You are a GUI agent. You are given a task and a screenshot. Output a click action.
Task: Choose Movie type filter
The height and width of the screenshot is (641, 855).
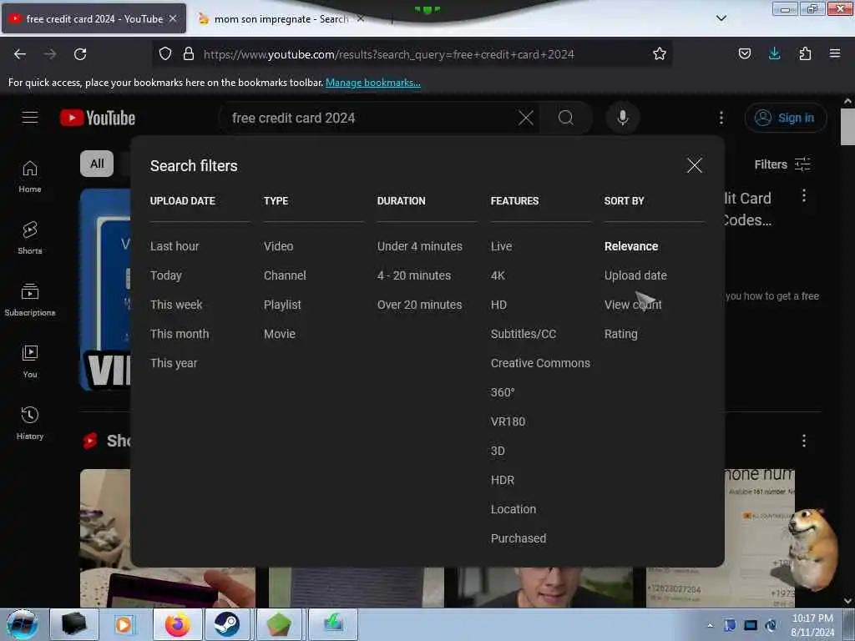(x=280, y=334)
